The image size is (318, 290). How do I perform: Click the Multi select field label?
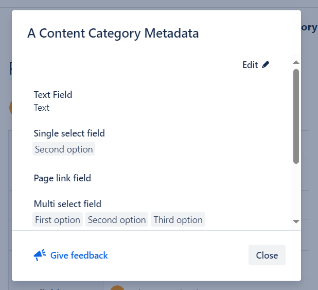point(67,204)
